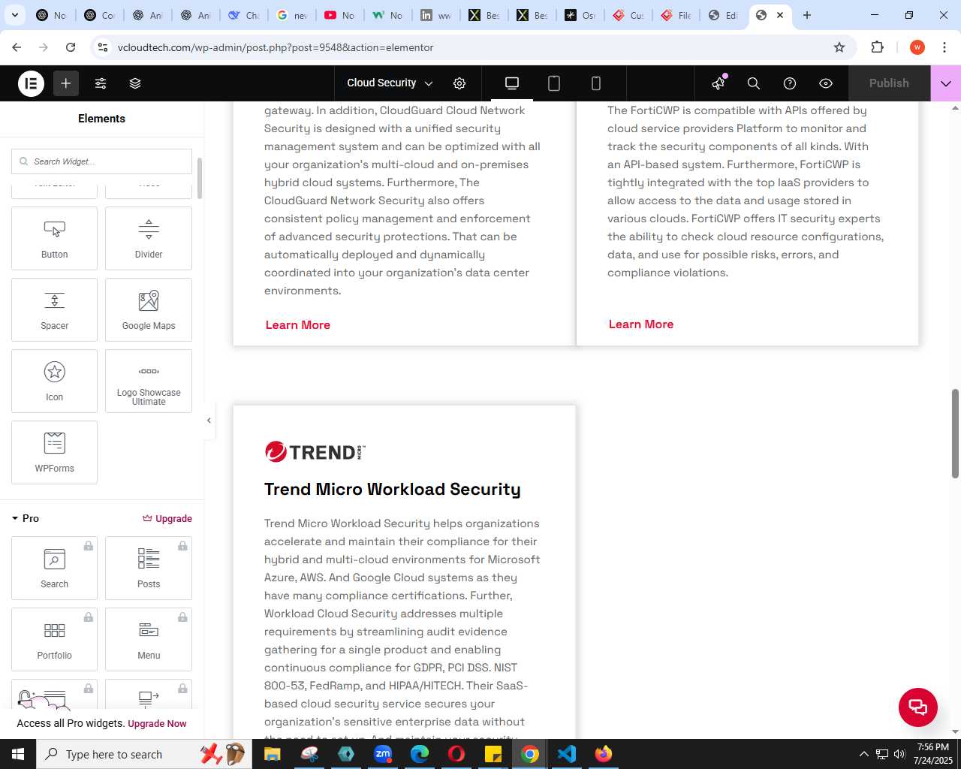Open Firefox from the taskbar
This screenshot has width=961, height=769.
pyautogui.click(x=604, y=754)
